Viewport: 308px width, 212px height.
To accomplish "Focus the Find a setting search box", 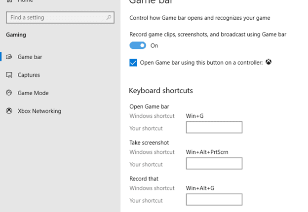I will [x=54, y=18].
